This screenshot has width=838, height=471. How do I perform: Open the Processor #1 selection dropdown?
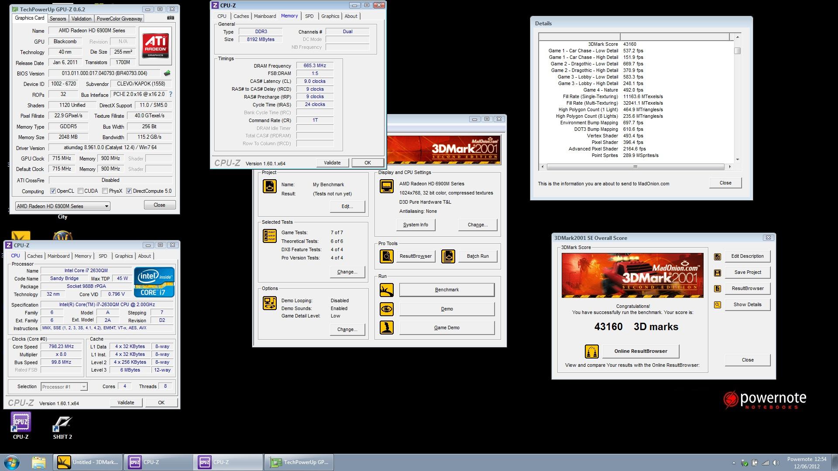[x=64, y=386]
